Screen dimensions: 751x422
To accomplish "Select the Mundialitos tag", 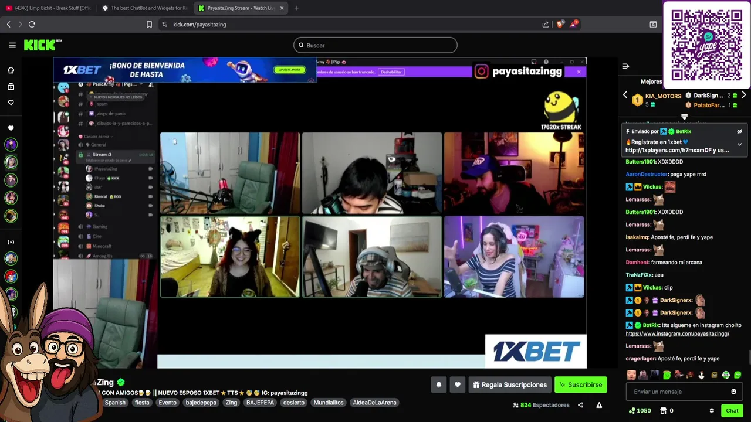I will point(329,403).
